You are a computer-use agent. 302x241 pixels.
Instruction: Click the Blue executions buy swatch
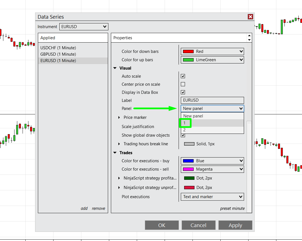click(x=188, y=161)
